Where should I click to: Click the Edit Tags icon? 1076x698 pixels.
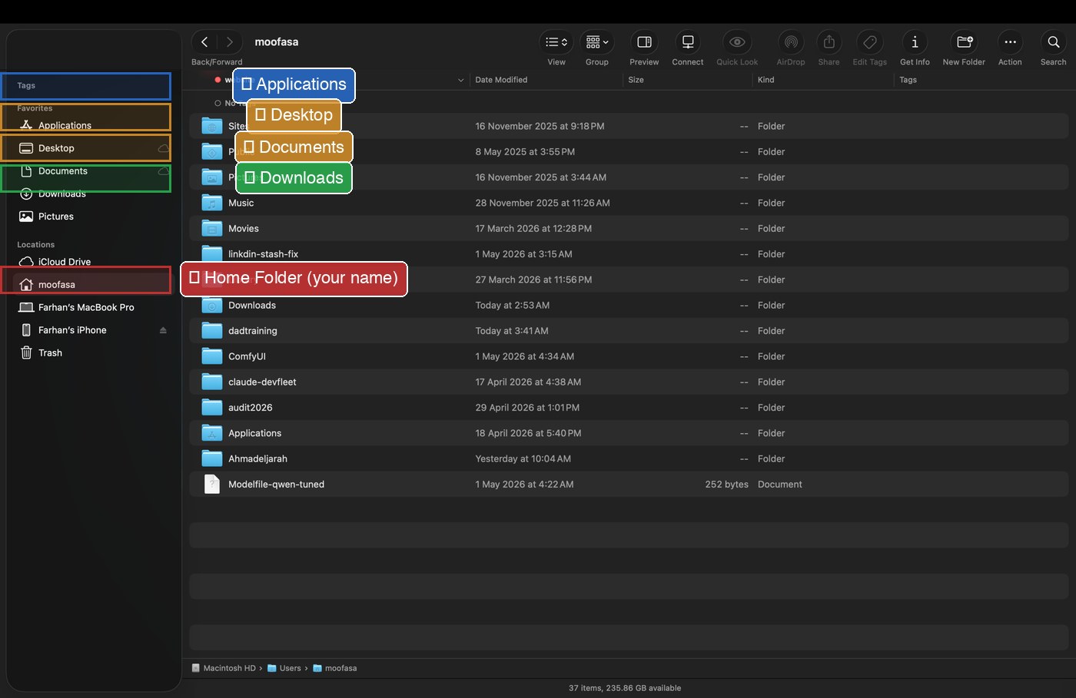(870, 42)
